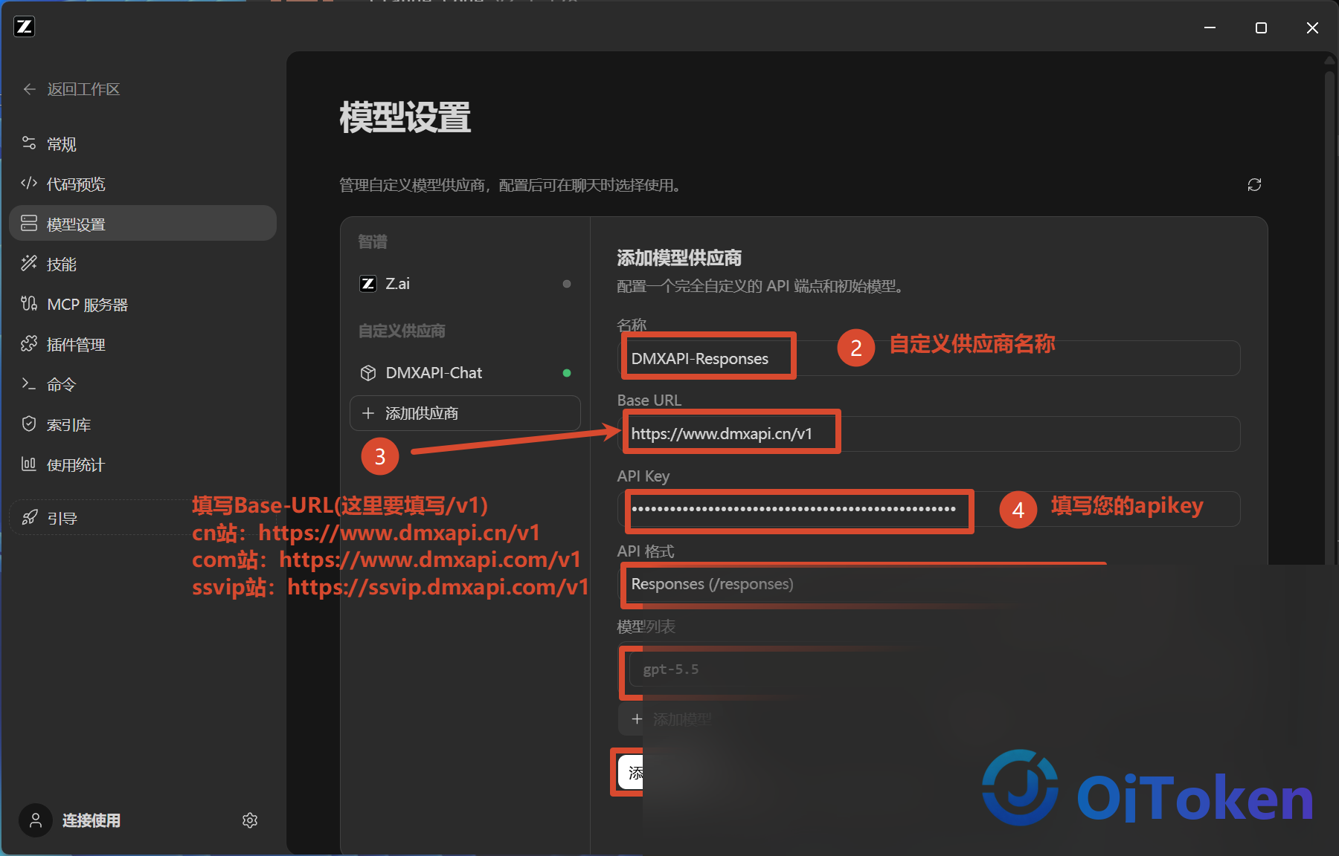Open 代码预览 code preview settings
The height and width of the screenshot is (856, 1339).
143,184
